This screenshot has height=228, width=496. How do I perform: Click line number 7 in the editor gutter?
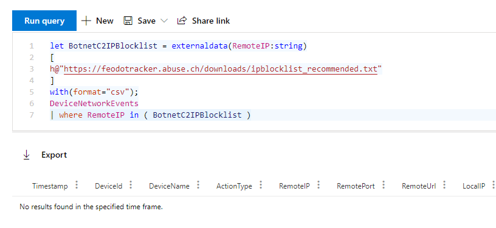tap(32, 115)
